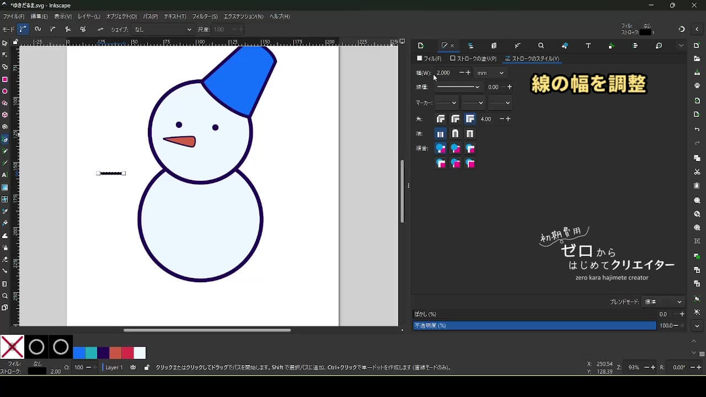706x397 pixels.
Task: Set the join style to round
Action: coord(456,119)
